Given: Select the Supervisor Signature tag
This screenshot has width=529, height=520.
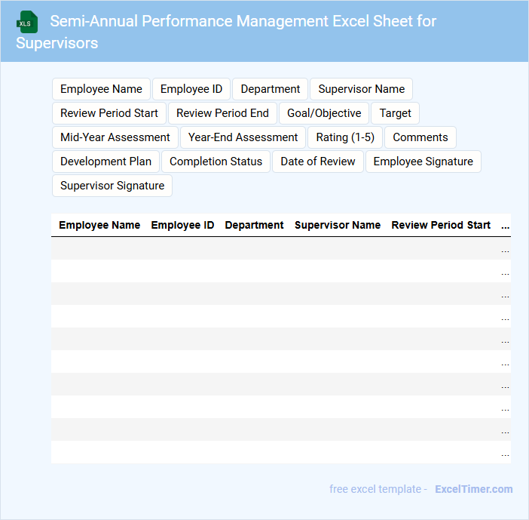Looking at the screenshot, I should pos(112,186).
